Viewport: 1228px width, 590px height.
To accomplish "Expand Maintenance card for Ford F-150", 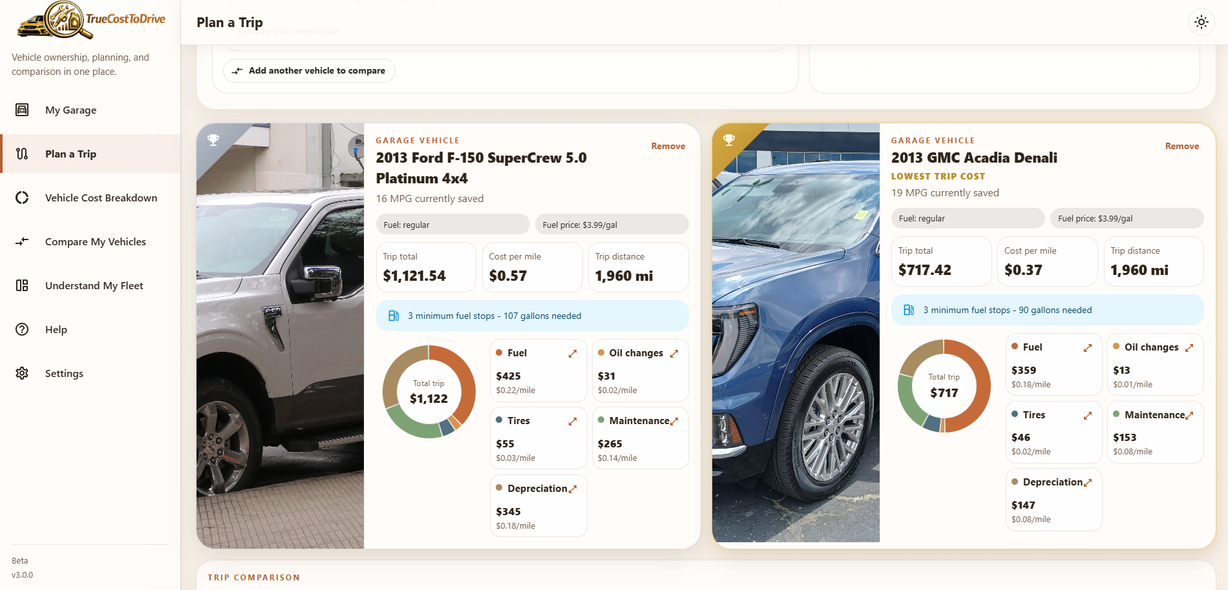I will point(674,421).
